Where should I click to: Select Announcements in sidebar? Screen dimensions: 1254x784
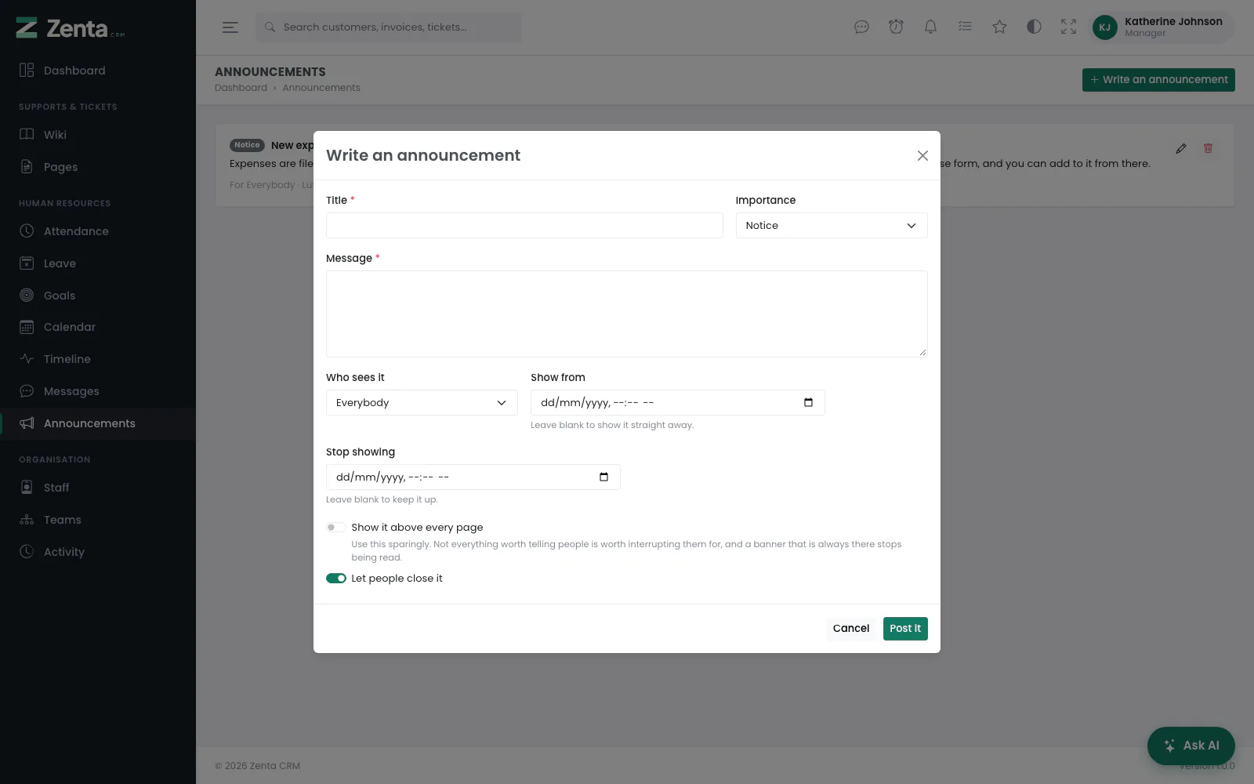tap(98, 423)
